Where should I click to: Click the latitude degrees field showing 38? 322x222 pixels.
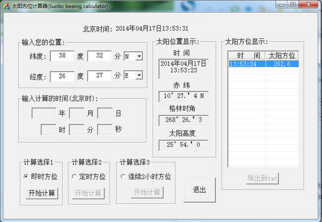pos(61,56)
